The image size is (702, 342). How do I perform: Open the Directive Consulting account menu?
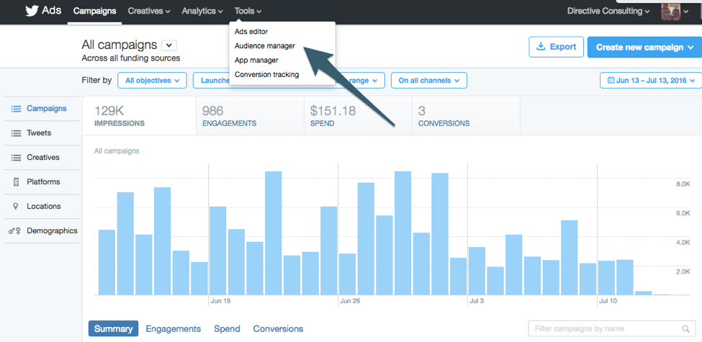(608, 11)
